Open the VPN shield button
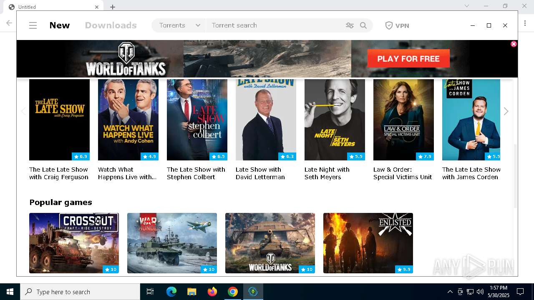The image size is (534, 300). pyautogui.click(x=397, y=25)
